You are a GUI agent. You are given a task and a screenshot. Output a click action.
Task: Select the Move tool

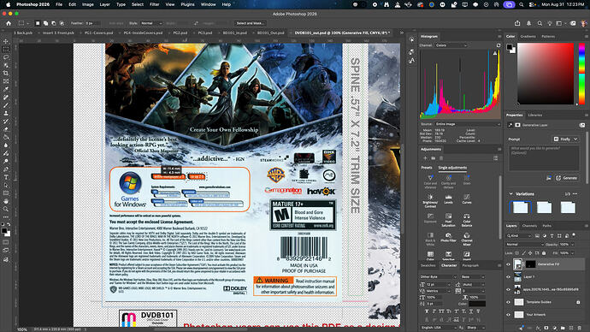6,41
